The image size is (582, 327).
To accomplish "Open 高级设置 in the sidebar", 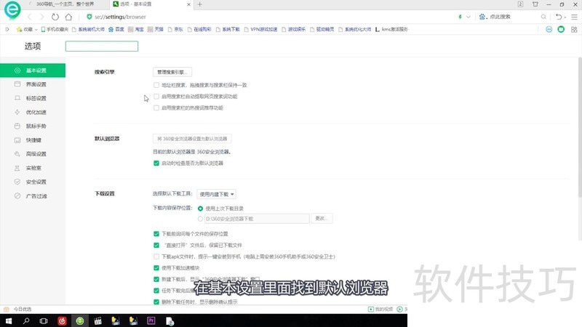I will (x=33, y=154).
